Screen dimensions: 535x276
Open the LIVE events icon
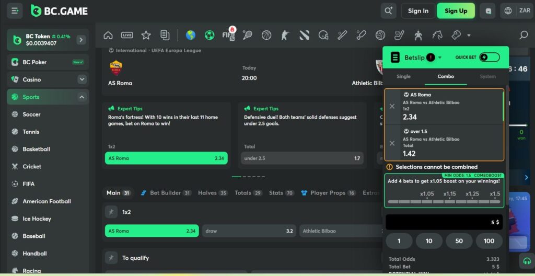127,35
